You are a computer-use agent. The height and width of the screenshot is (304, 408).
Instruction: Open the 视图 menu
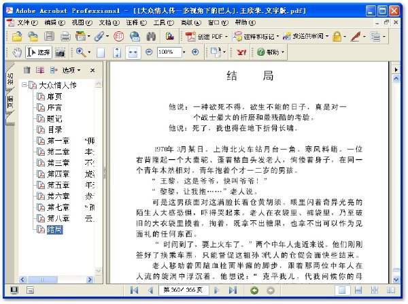point(82,22)
